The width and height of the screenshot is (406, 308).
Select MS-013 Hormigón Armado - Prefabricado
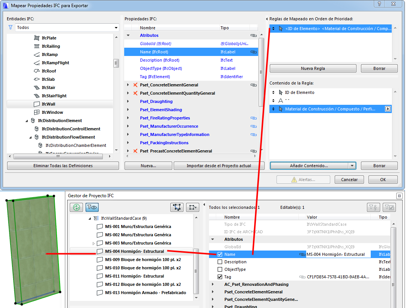click(146, 293)
